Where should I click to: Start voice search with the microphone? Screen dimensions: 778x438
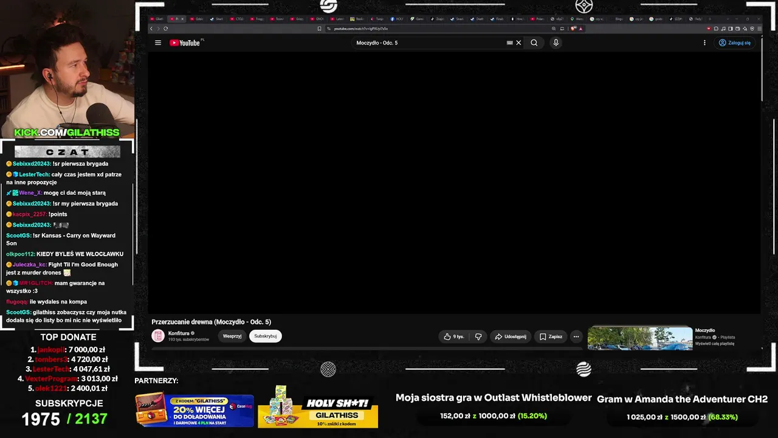[x=556, y=43]
